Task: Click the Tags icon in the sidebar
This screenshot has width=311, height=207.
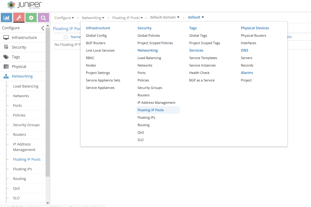Action: pyautogui.click(x=6, y=57)
